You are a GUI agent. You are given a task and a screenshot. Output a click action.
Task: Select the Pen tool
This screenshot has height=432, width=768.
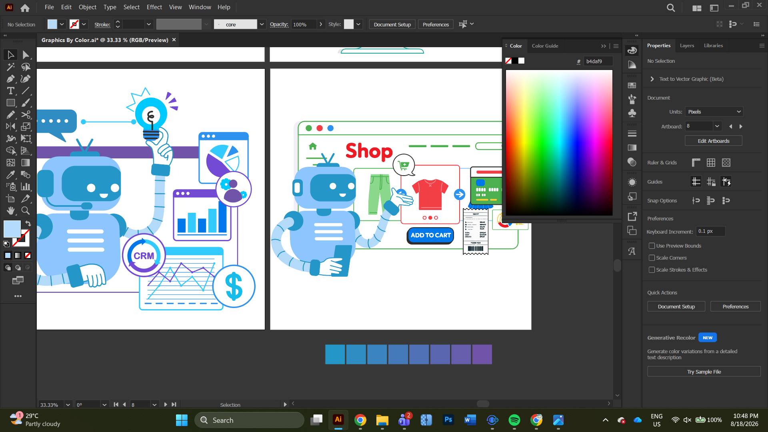click(x=11, y=79)
